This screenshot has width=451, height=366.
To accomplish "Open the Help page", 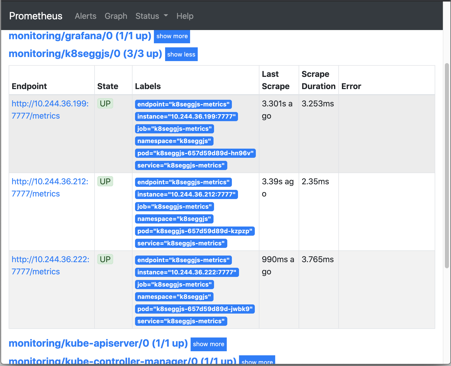I will click(x=185, y=16).
